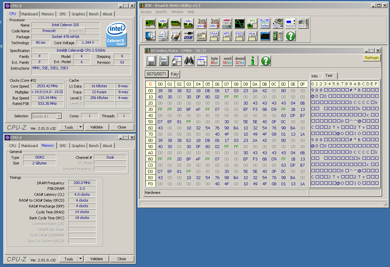Open the 55AA option ROM tool

pos(214,36)
